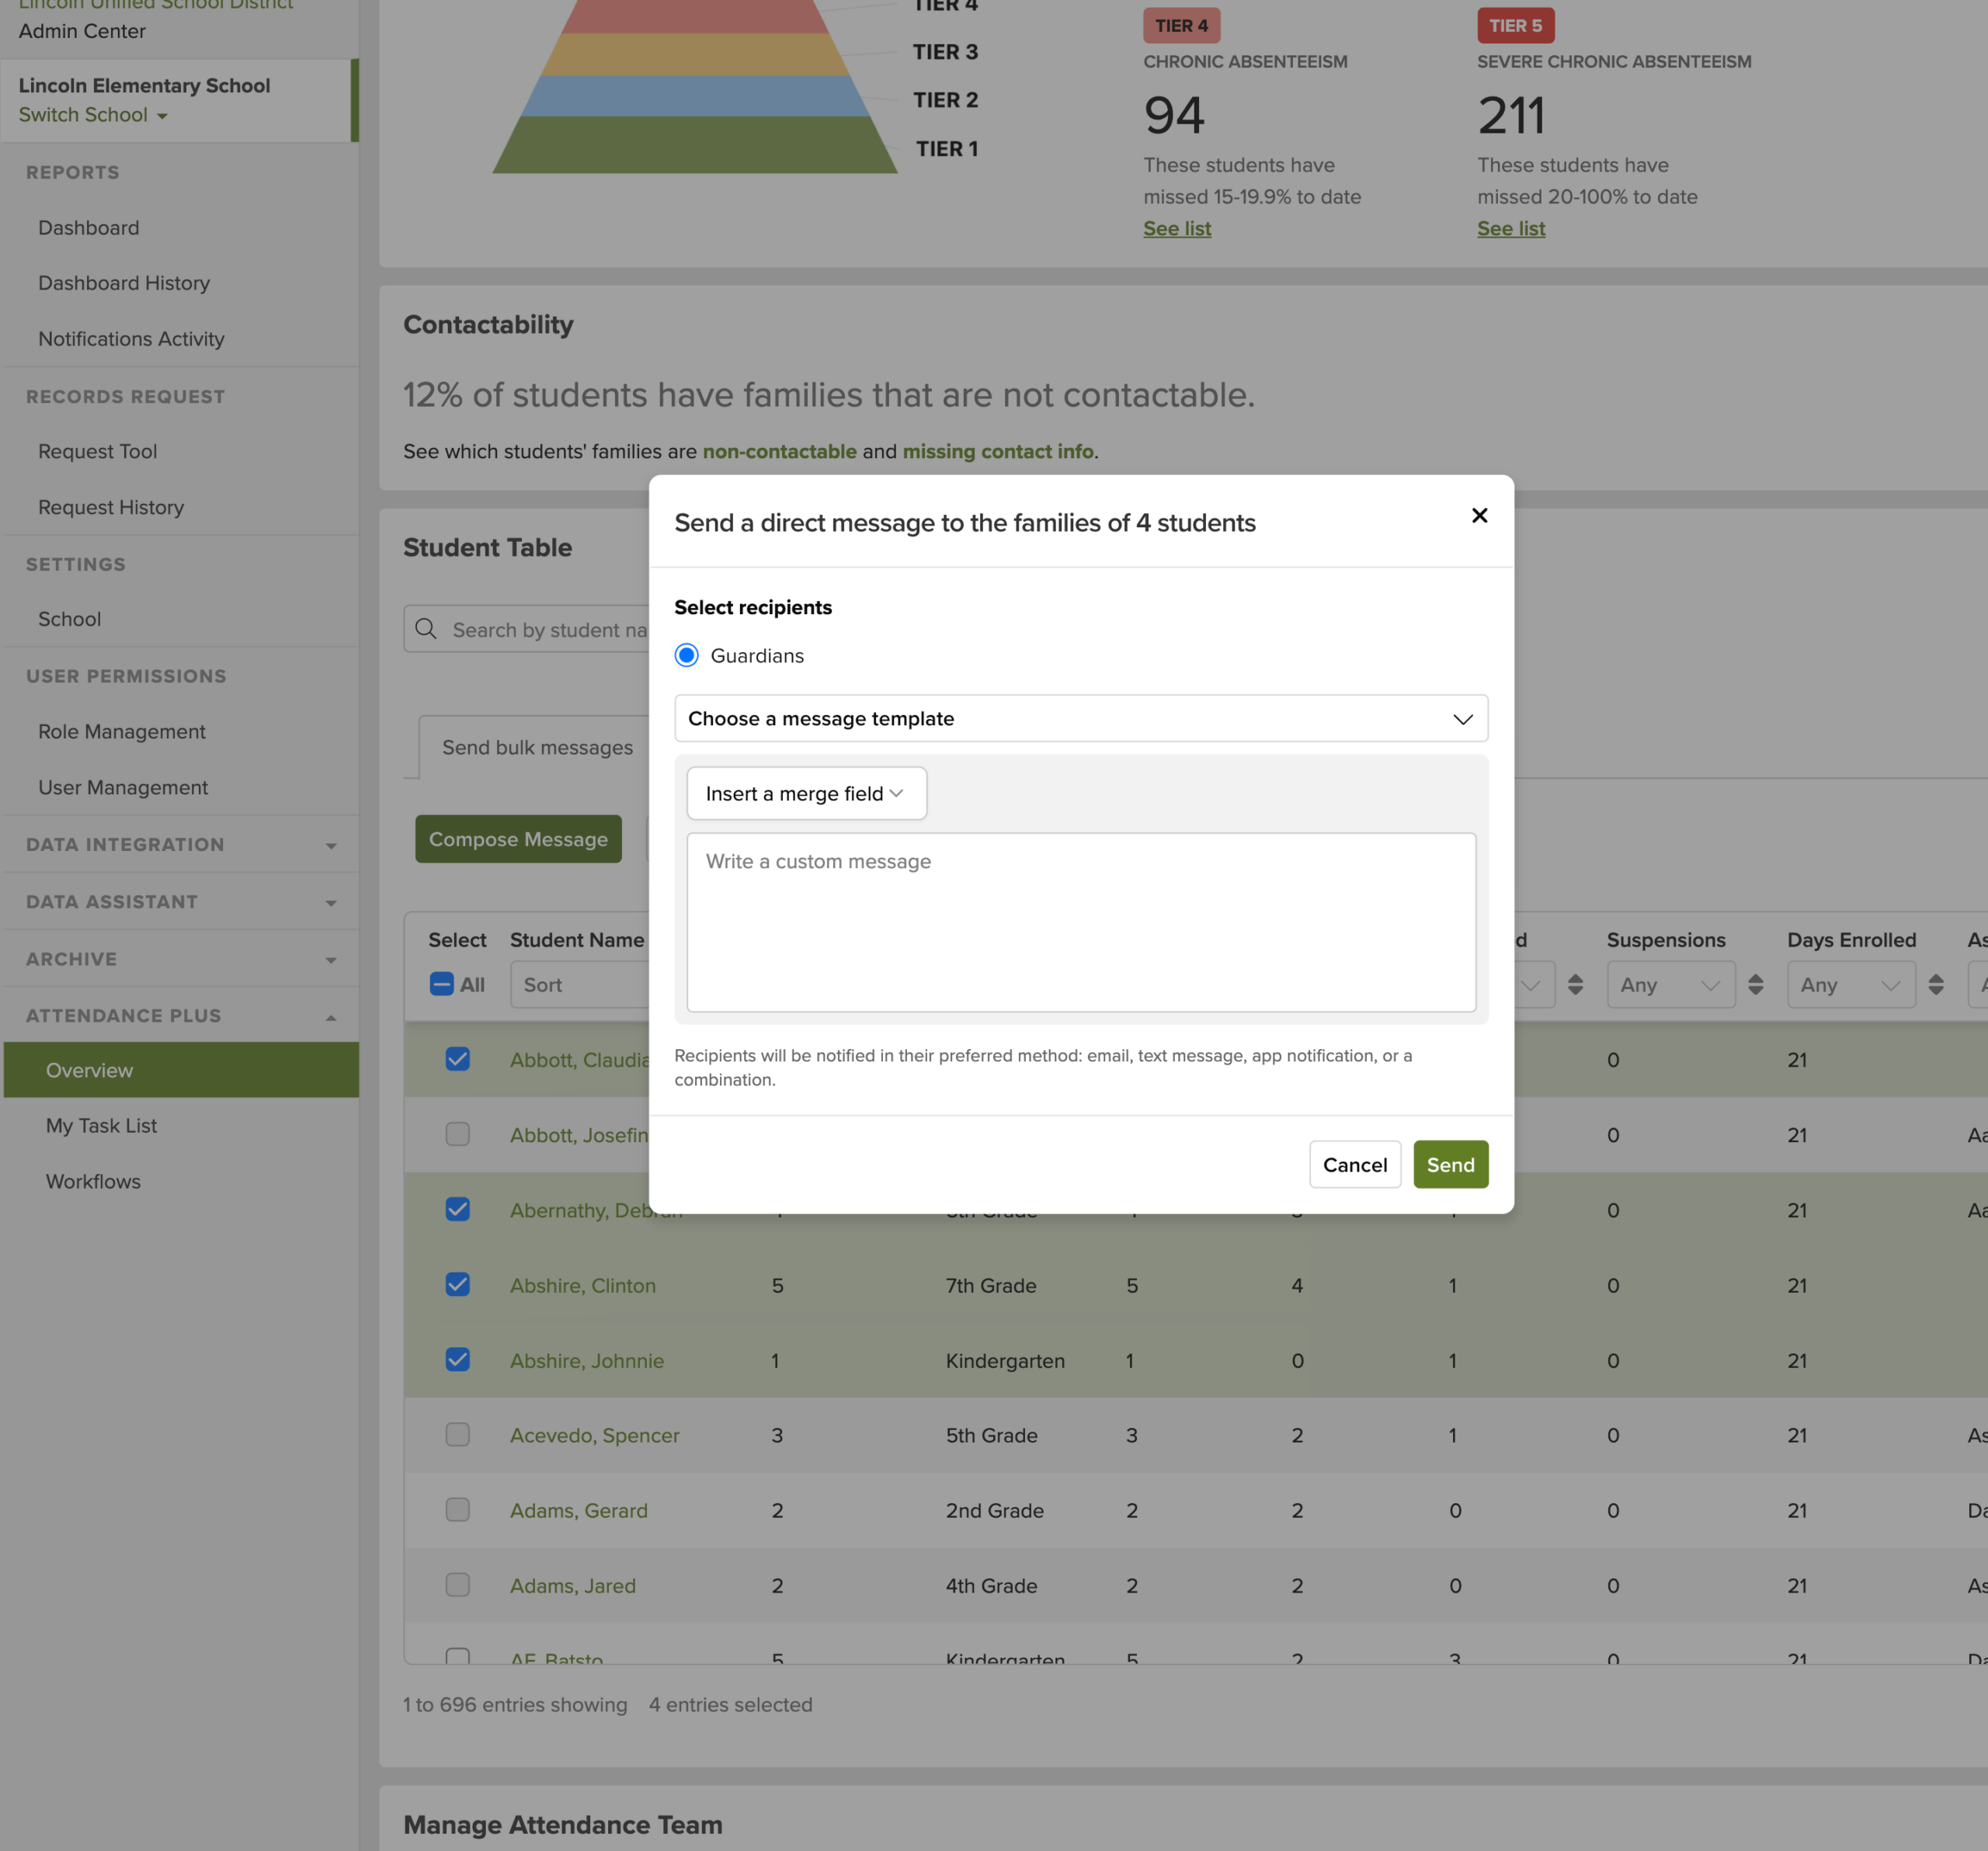The image size is (1988, 1851).
Task: Click the Days Enrolled column sort arrows
Action: [x=1935, y=985]
